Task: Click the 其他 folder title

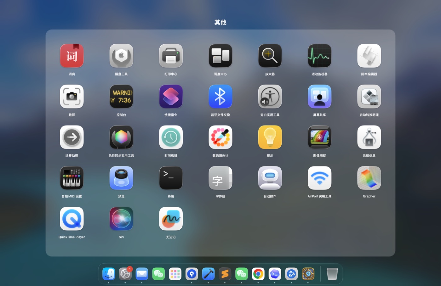Action: click(220, 22)
